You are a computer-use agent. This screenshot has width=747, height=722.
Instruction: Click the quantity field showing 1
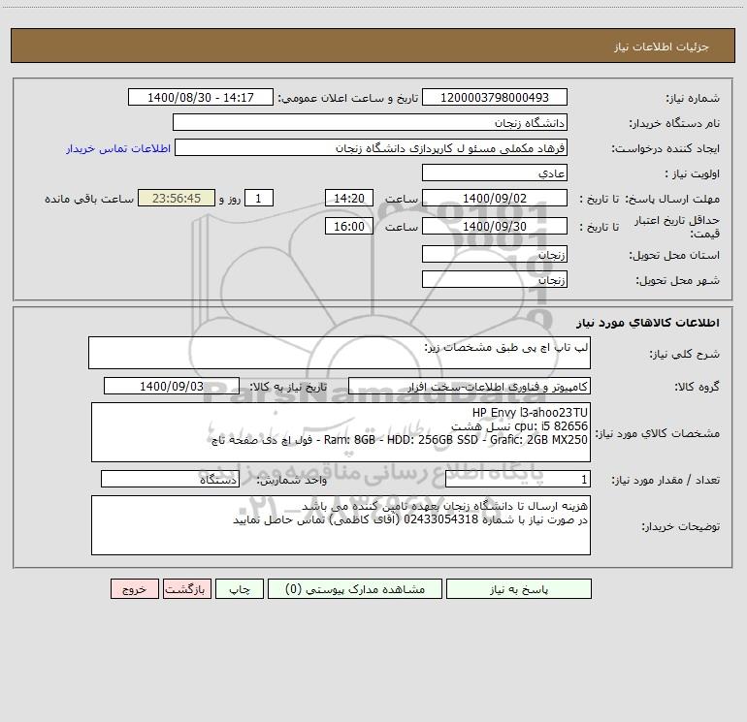click(518, 479)
